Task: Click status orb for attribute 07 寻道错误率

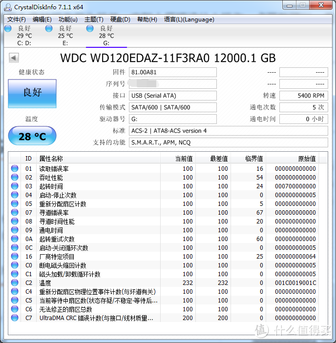Action: coord(15,212)
